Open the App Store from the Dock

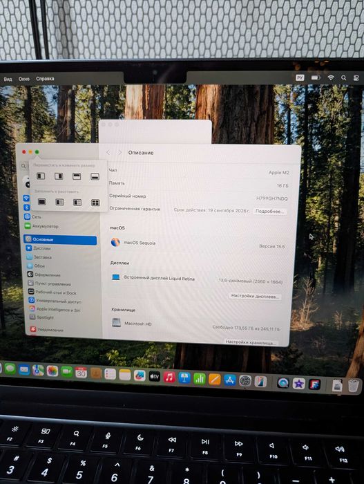click(x=230, y=380)
